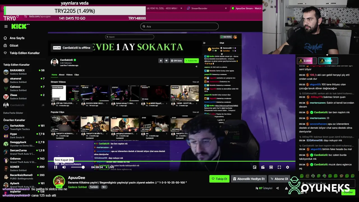This screenshot has height=202, width=359.
Task: Open chat user AliDayiTR's profile
Action: 317,97
